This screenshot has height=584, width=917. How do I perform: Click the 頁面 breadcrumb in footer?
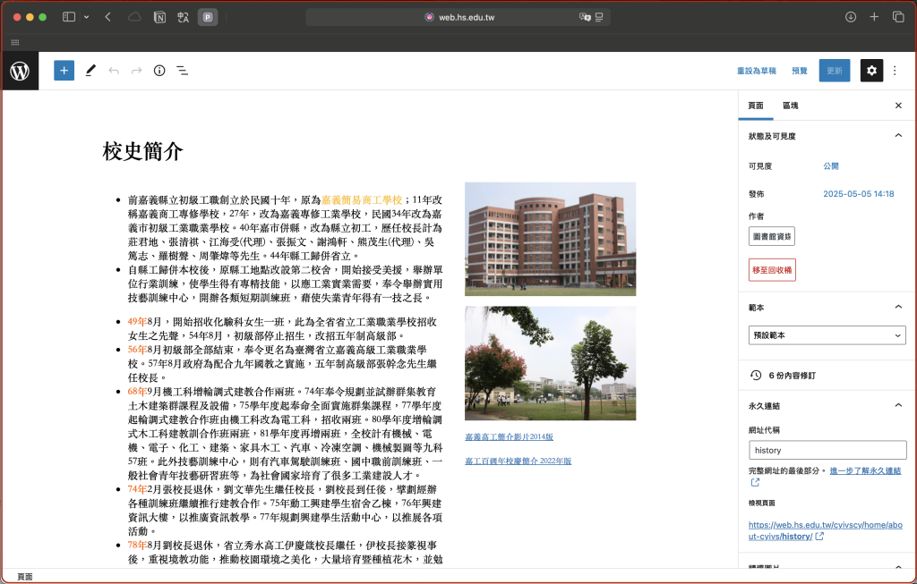click(25, 577)
